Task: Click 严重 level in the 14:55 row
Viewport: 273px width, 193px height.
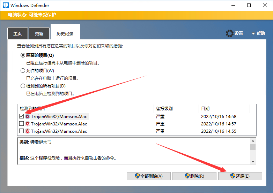Action: point(160,131)
